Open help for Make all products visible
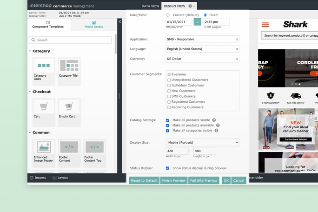This screenshot has width=318, height=212. pos(214,120)
